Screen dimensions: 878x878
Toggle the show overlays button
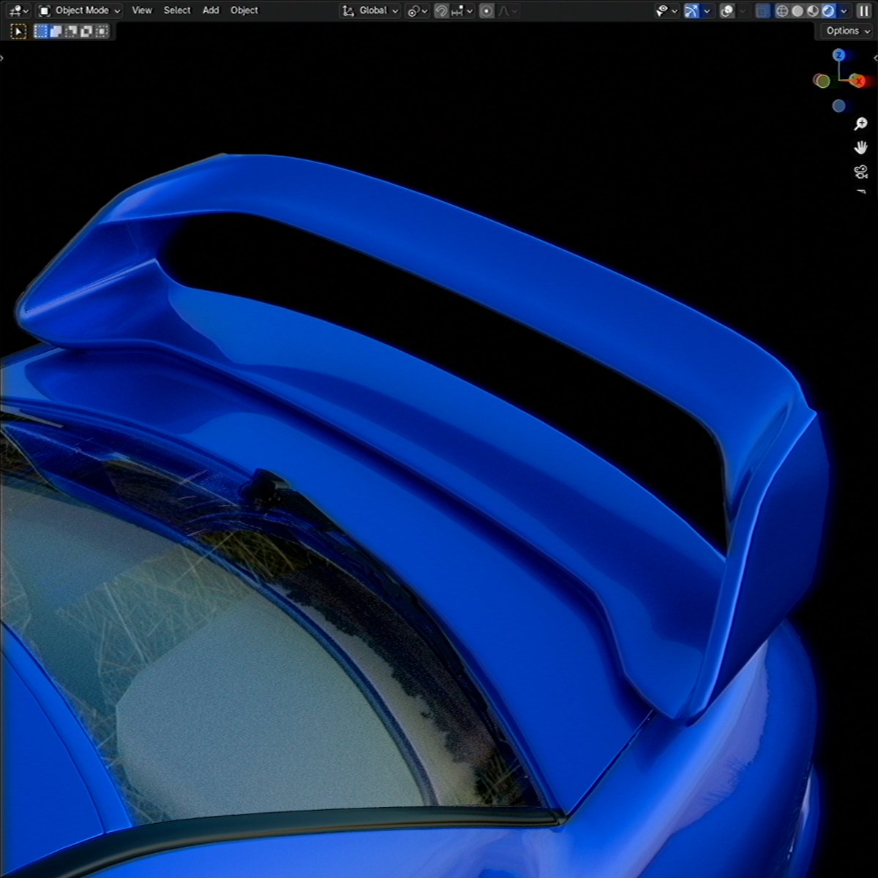pyautogui.click(x=727, y=11)
